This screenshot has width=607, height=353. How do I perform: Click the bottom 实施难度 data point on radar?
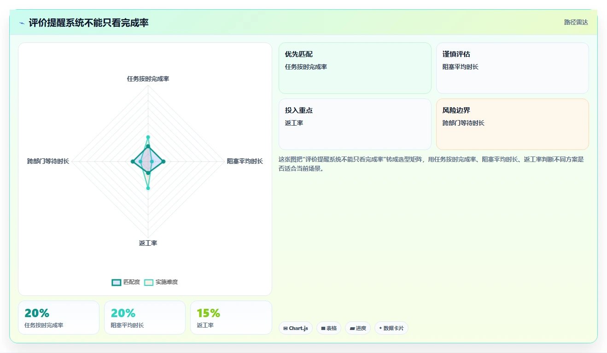[x=148, y=188]
